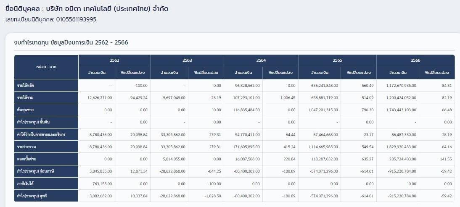This screenshot has height=207, width=460.
Task: Select the value 1,114,665,983.00
Action: [323, 147]
